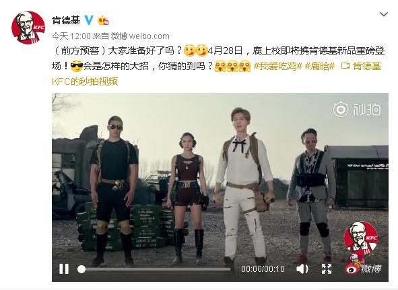
Task: Click the video progress slider handle
Action: pyautogui.click(x=81, y=269)
